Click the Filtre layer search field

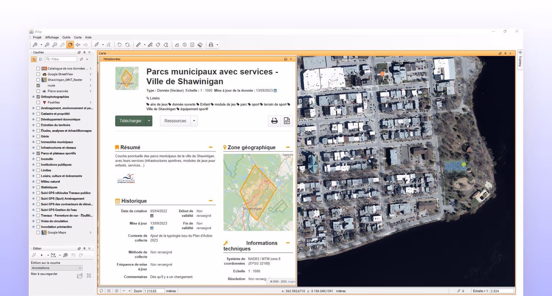61,59
